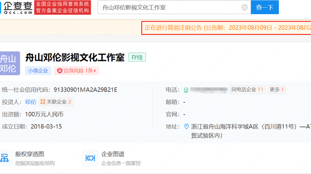This screenshot has width=311, height=174.
Task: Click the 出资额 value 100万元人民币
Action: (44, 114)
